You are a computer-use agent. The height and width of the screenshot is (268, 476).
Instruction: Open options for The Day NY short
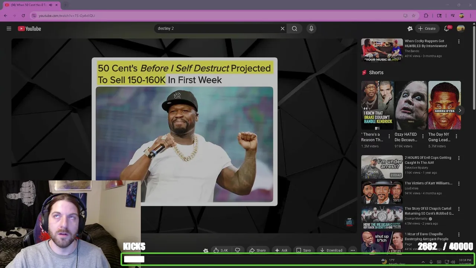(x=456, y=136)
